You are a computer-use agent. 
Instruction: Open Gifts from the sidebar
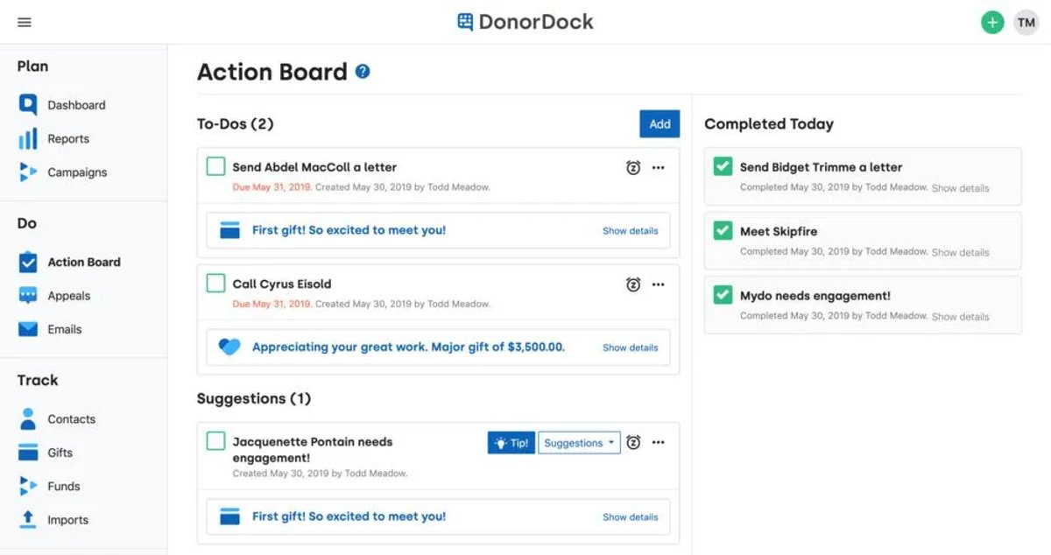(x=60, y=453)
